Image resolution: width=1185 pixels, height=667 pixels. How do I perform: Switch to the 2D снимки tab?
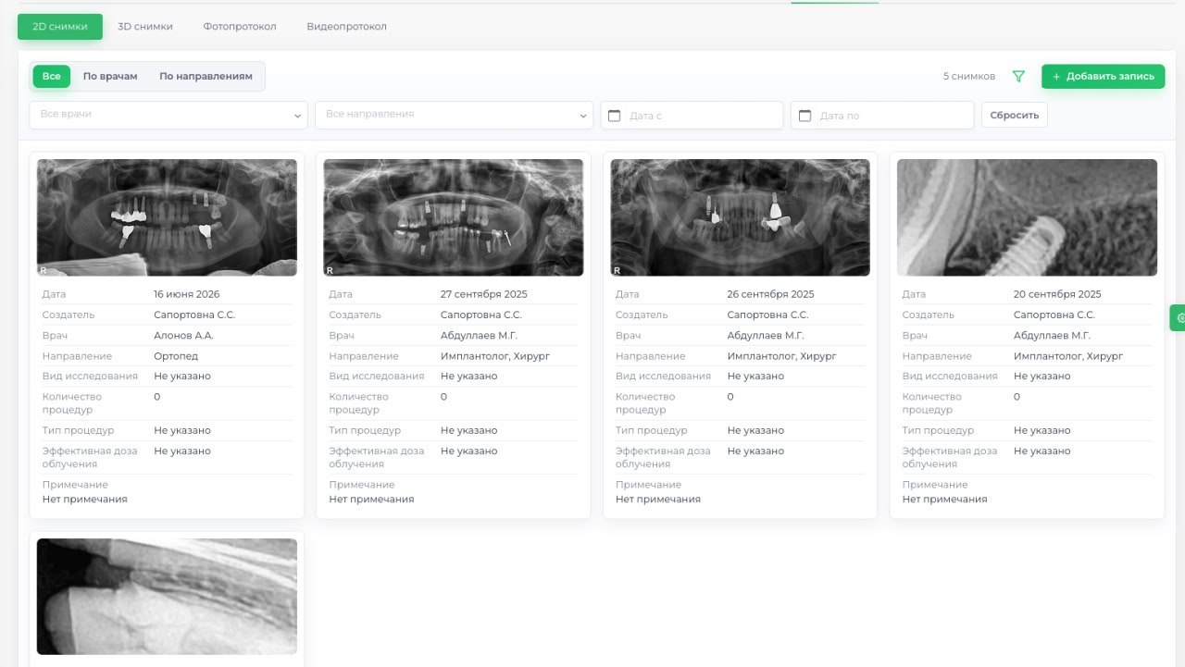[60, 27]
